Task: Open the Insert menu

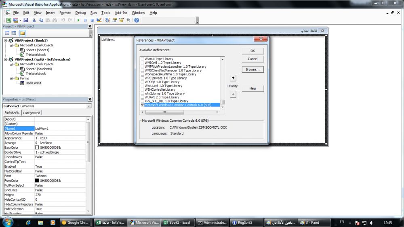Action: click(50, 12)
